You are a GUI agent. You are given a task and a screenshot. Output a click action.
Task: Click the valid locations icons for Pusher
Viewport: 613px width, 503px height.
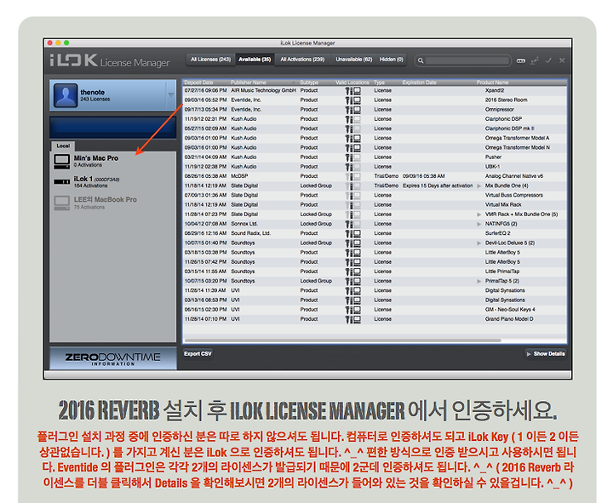coord(353,157)
